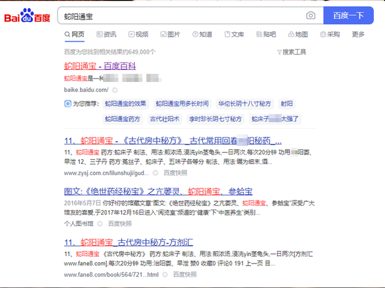Go to the 贴吧 tab

click(x=266, y=35)
